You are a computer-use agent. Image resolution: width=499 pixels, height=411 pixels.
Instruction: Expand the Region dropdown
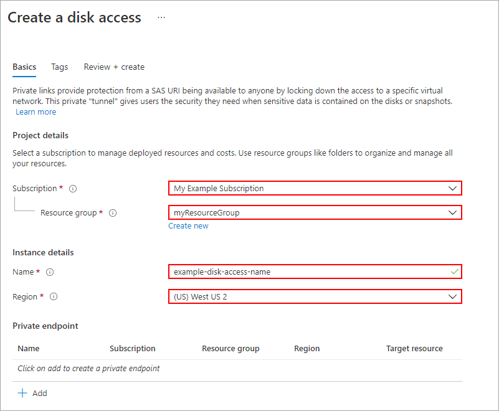click(452, 296)
